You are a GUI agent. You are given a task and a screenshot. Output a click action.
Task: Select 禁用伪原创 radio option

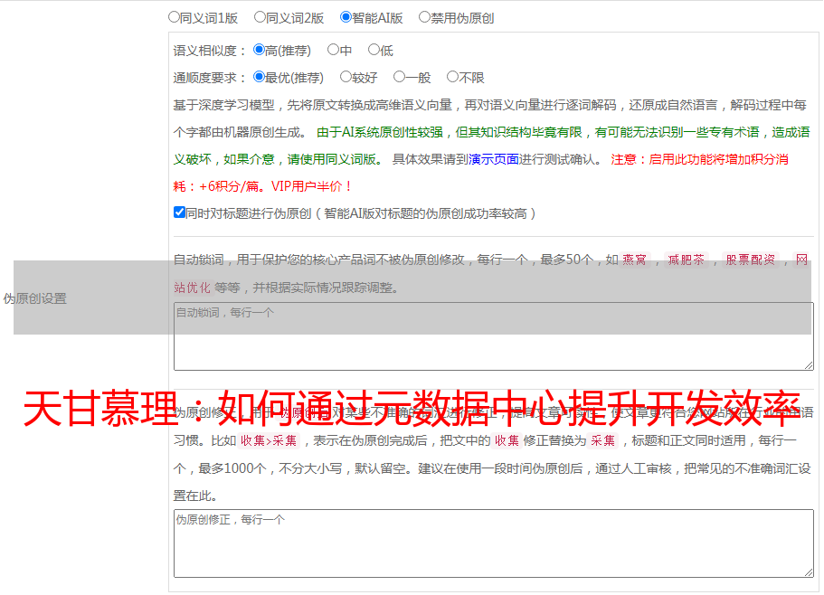(424, 17)
